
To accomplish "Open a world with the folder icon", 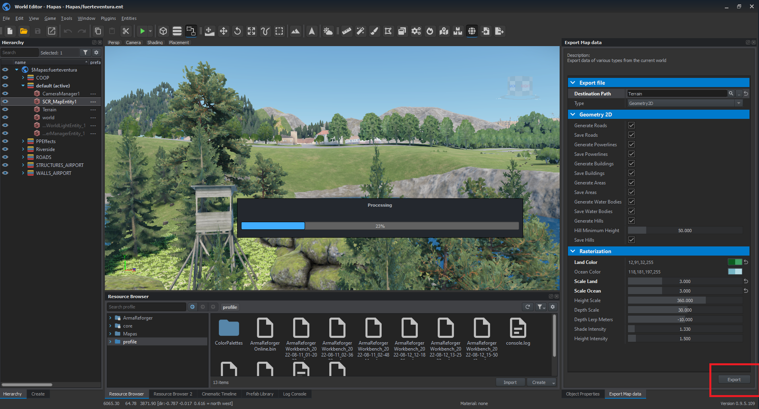I will click(24, 31).
